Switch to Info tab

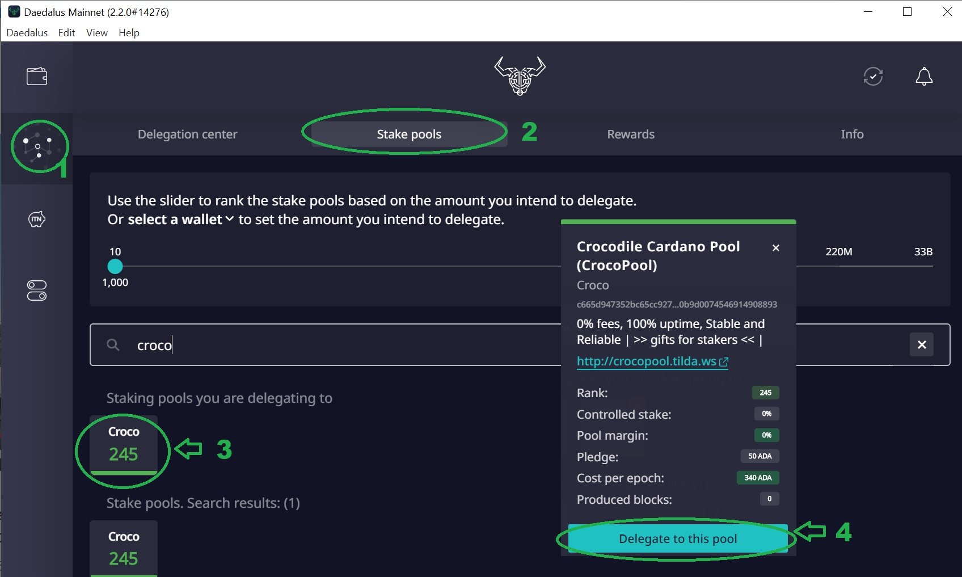point(852,134)
